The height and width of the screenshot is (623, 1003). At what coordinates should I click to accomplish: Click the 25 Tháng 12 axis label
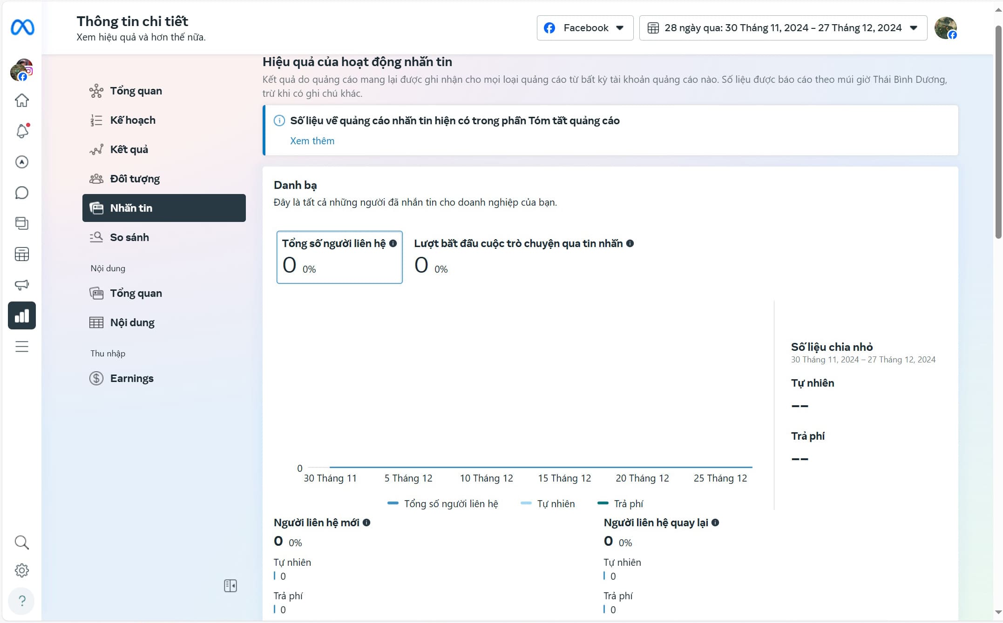tap(720, 478)
